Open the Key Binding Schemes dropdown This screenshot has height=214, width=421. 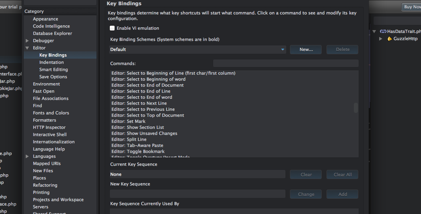coord(197,49)
